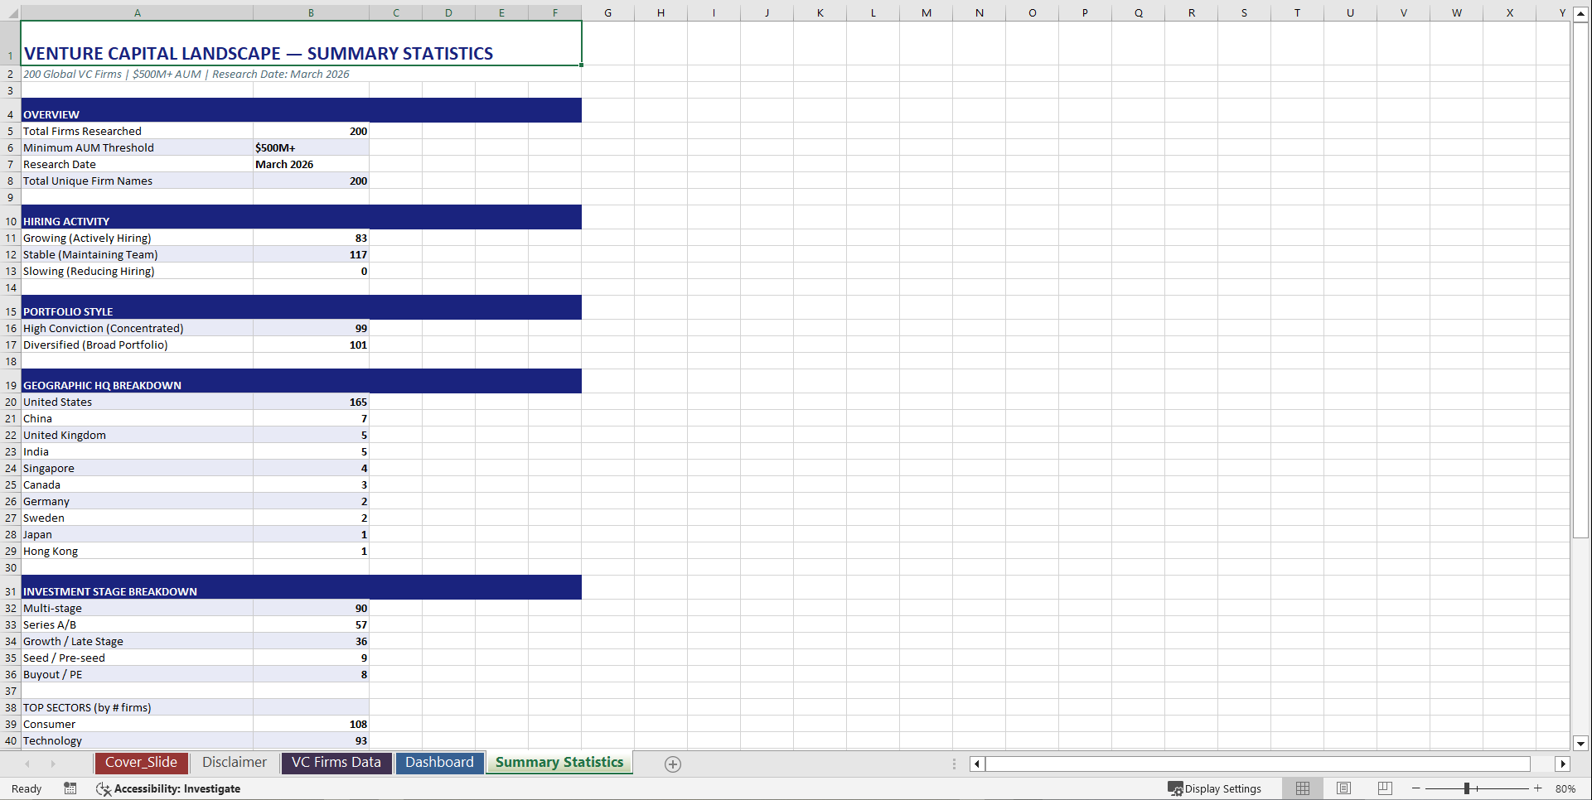Screen dimensions: 1592x800
Task: Open the VC Firms Data tab
Action: pyautogui.click(x=336, y=762)
